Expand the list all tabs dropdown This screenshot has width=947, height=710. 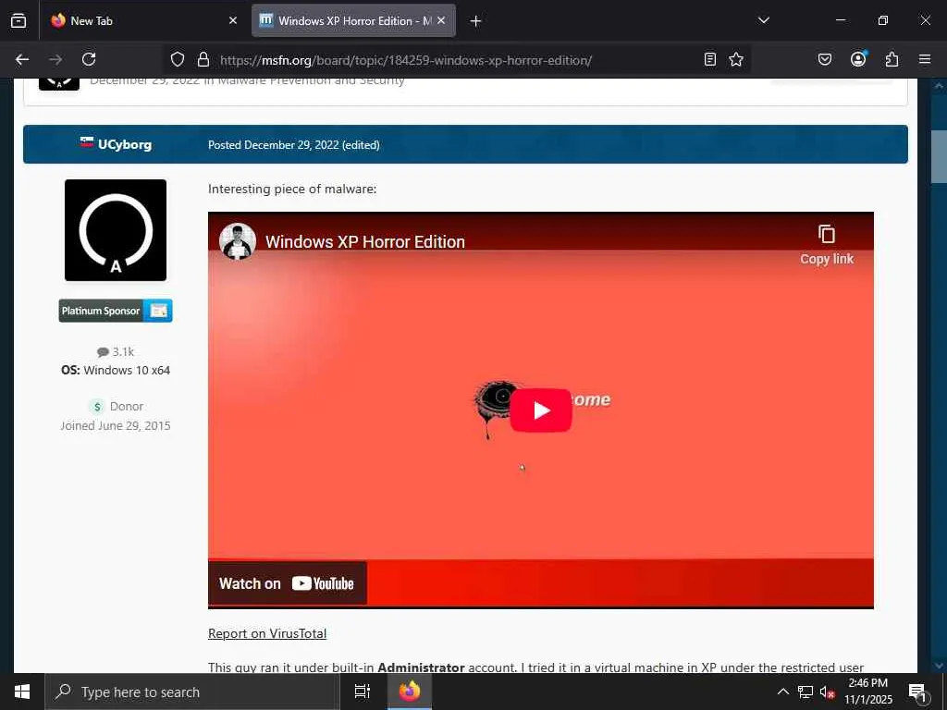(x=763, y=20)
